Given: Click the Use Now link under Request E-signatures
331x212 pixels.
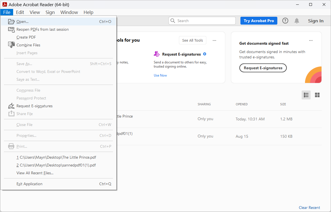Looking at the screenshot, I should pos(160,75).
